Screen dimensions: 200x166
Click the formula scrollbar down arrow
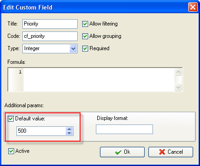[178, 87]
